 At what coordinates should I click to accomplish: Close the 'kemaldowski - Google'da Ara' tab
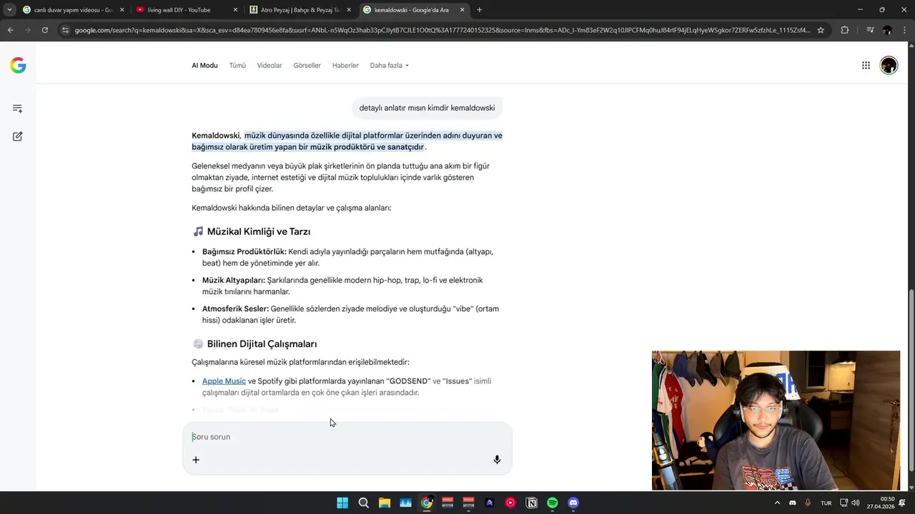point(463,10)
